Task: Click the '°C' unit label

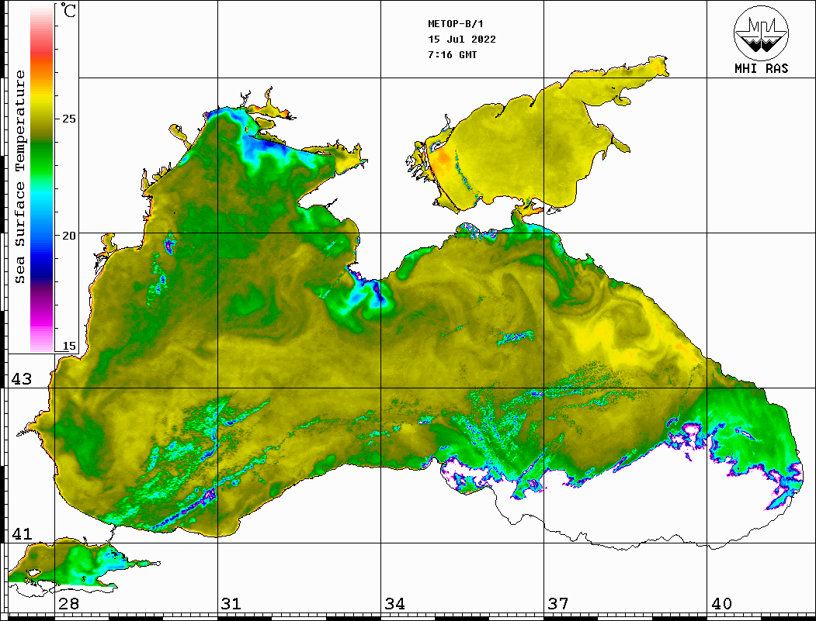Action: click(x=68, y=10)
